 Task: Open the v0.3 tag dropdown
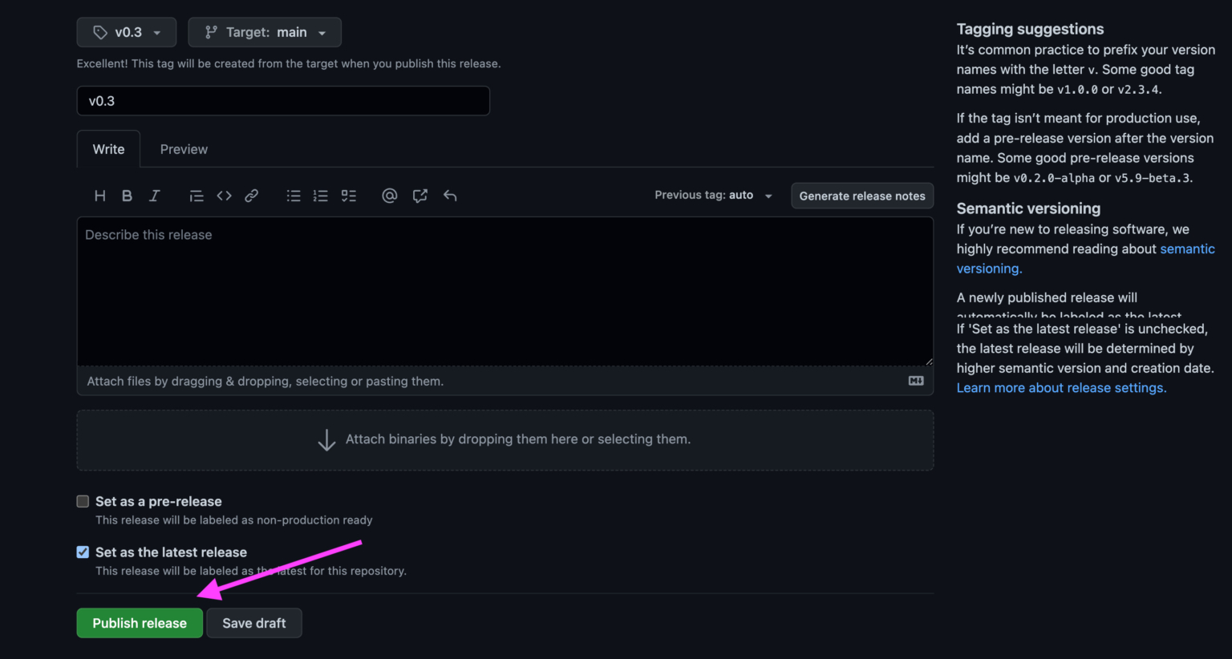click(126, 32)
